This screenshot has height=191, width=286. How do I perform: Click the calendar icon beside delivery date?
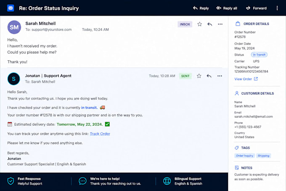click(x=10, y=124)
